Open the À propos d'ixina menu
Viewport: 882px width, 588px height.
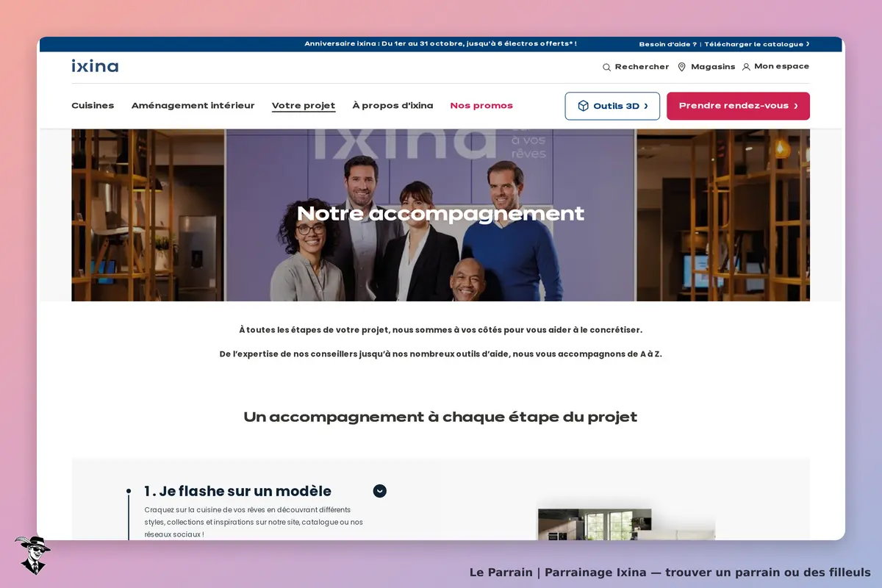(x=392, y=106)
